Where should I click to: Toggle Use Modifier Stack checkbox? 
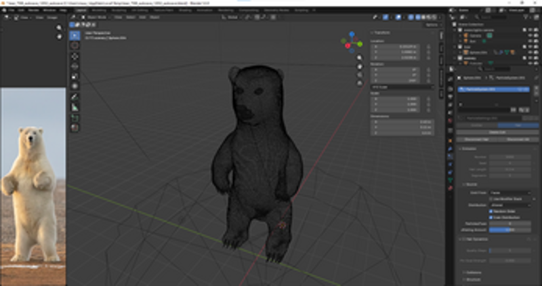tap(491, 199)
